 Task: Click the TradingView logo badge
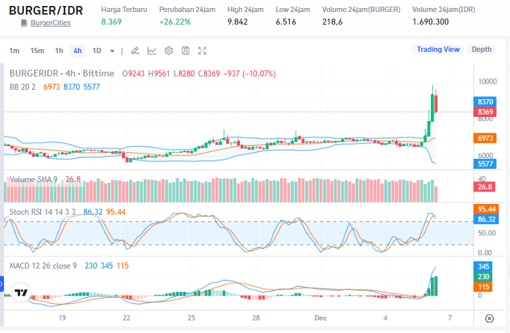pyautogui.click(x=21, y=292)
